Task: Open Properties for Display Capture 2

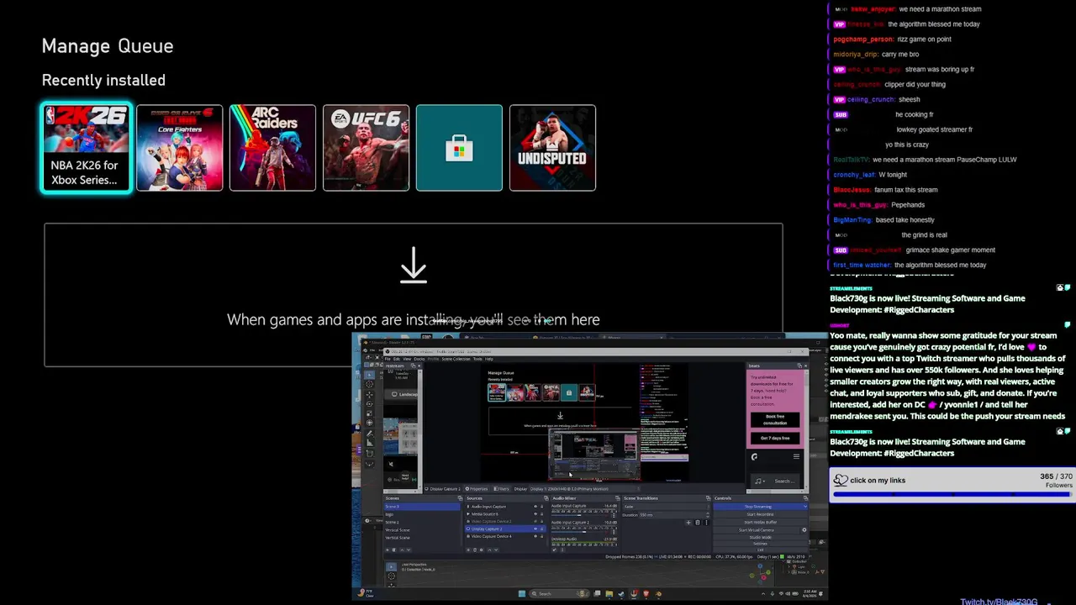Action: (477, 489)
